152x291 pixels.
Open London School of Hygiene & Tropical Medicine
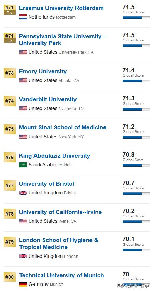click(59, 244)
